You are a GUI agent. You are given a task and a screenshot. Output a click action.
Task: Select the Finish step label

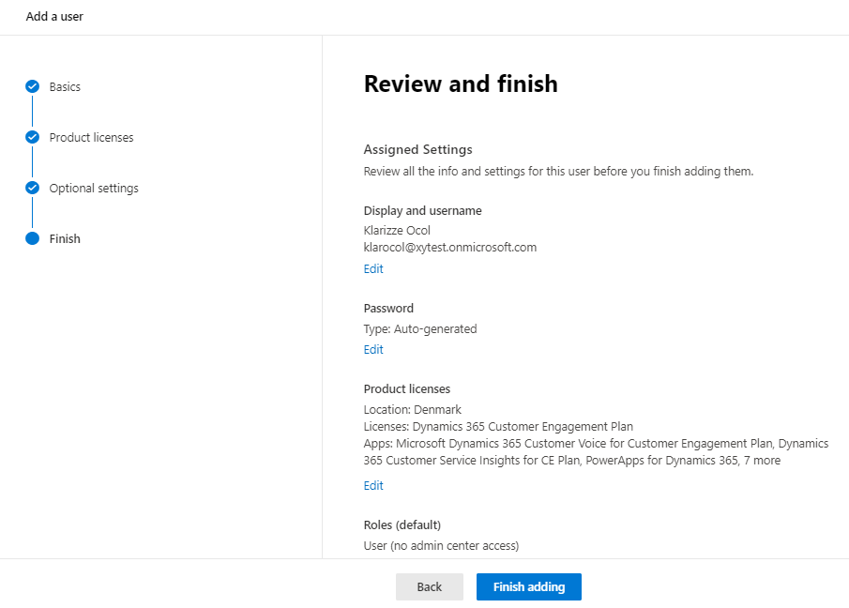pyautogui.click(x=65, y=238)
